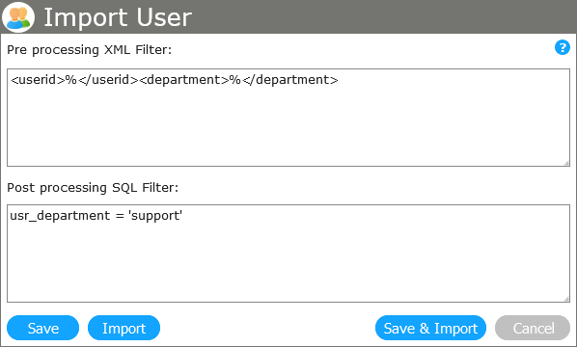Place cursor on the 'support' value

[x=155, y=215]
